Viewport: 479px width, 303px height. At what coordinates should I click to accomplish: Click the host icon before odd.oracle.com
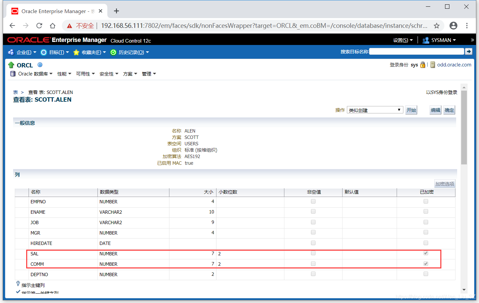(433, 65)
